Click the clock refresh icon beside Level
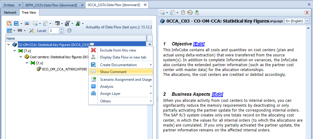The height and width of the screenshot is (139, 313). coord(69,30)
